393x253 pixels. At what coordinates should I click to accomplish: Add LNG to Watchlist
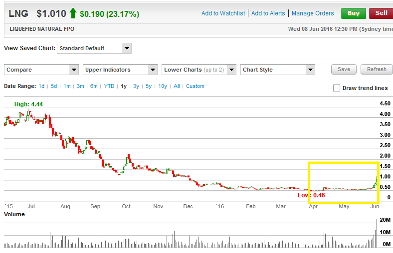[x=223, y=13]
